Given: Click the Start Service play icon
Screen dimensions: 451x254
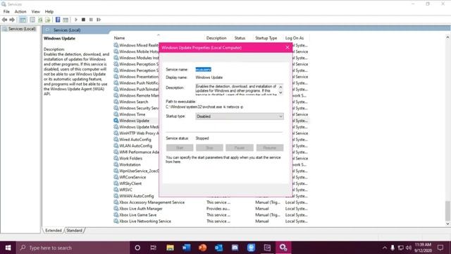Looking at the screenshot, I should click(76, 20).
